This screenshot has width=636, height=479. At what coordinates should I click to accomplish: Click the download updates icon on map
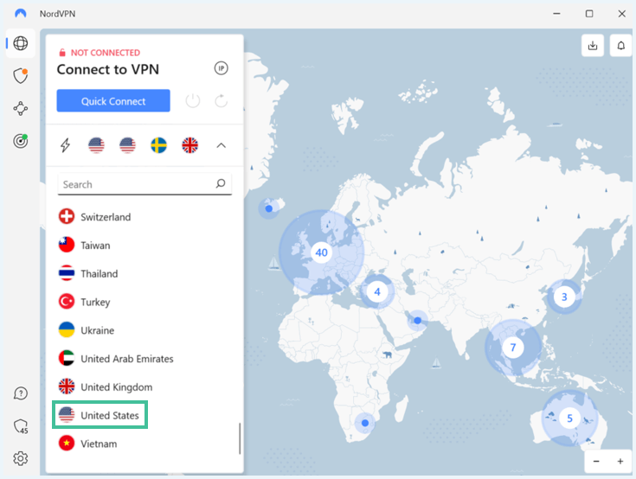click(593, 45)
